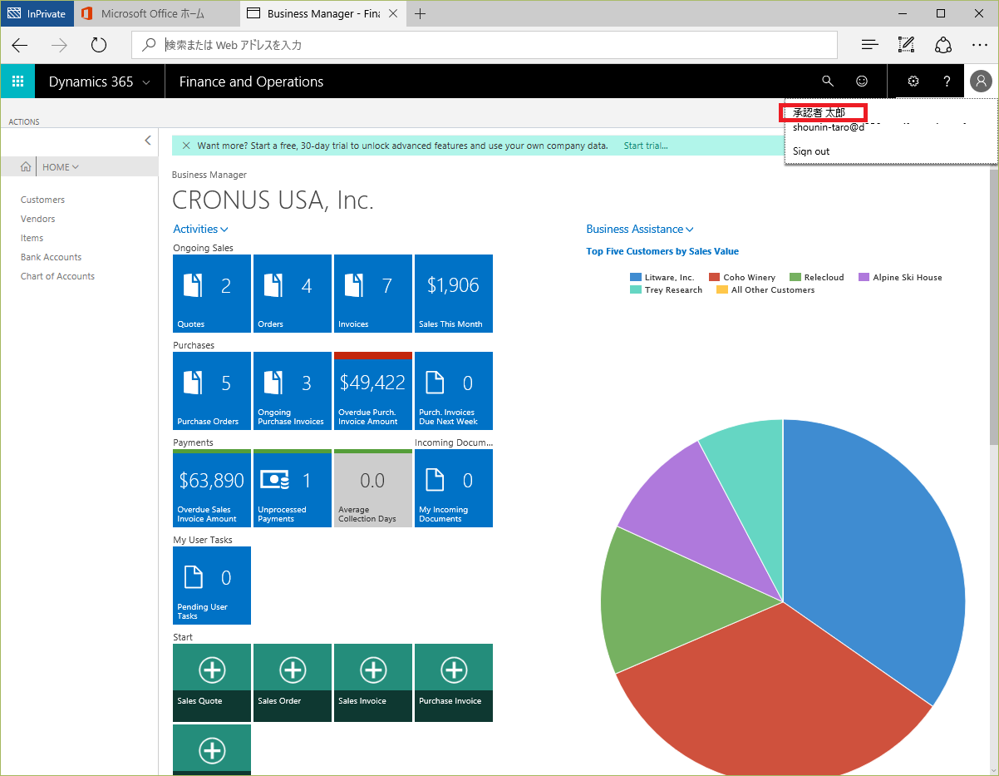Click the Trey Research legend swatch

click(636, 290)
